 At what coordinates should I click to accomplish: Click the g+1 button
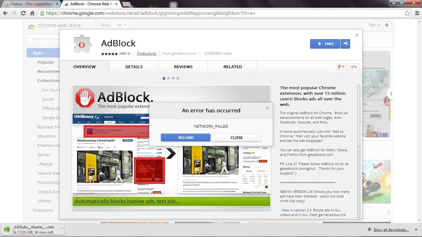tap(341, 66)
